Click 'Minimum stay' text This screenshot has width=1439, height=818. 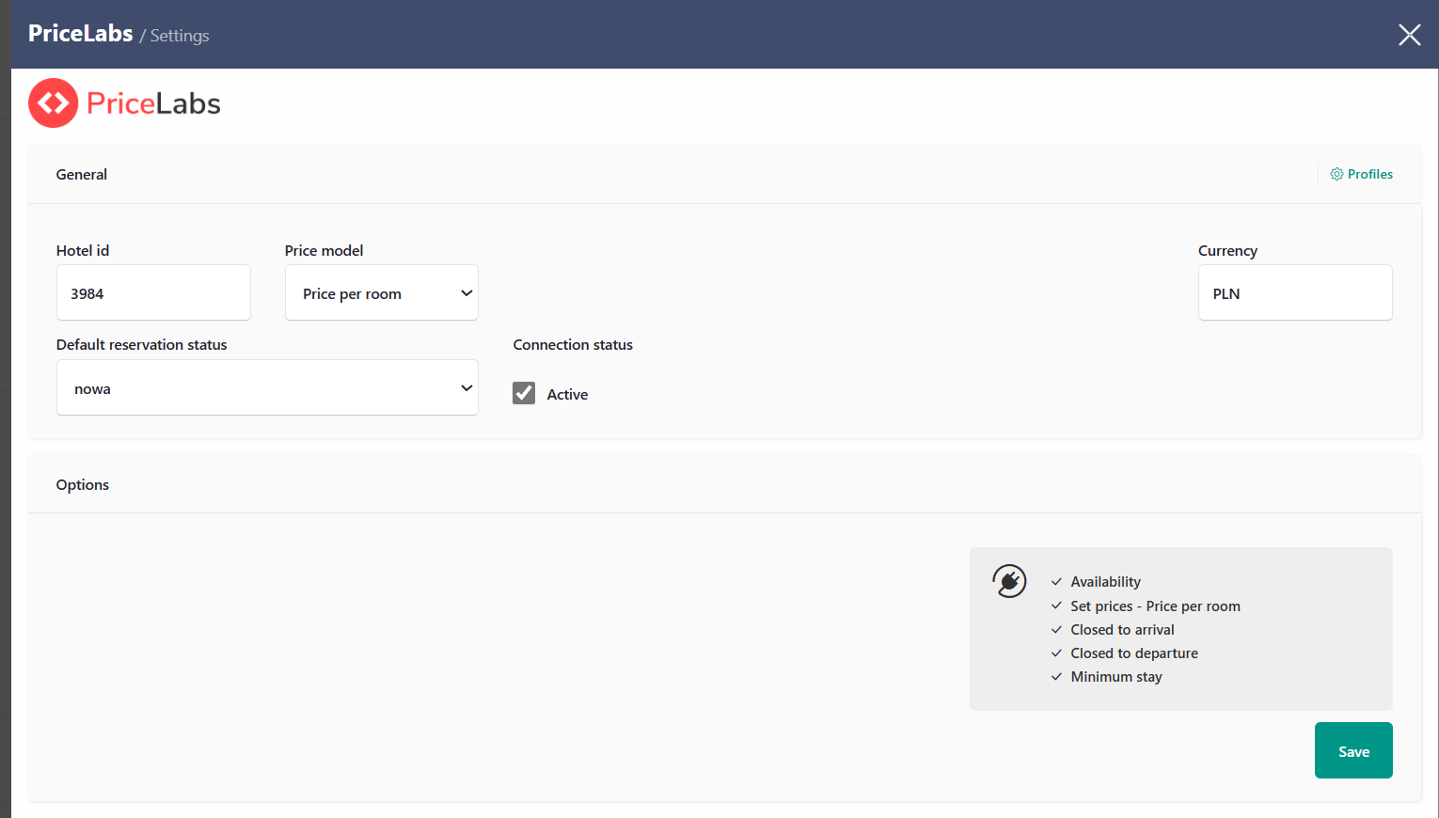coord(1116,677)
